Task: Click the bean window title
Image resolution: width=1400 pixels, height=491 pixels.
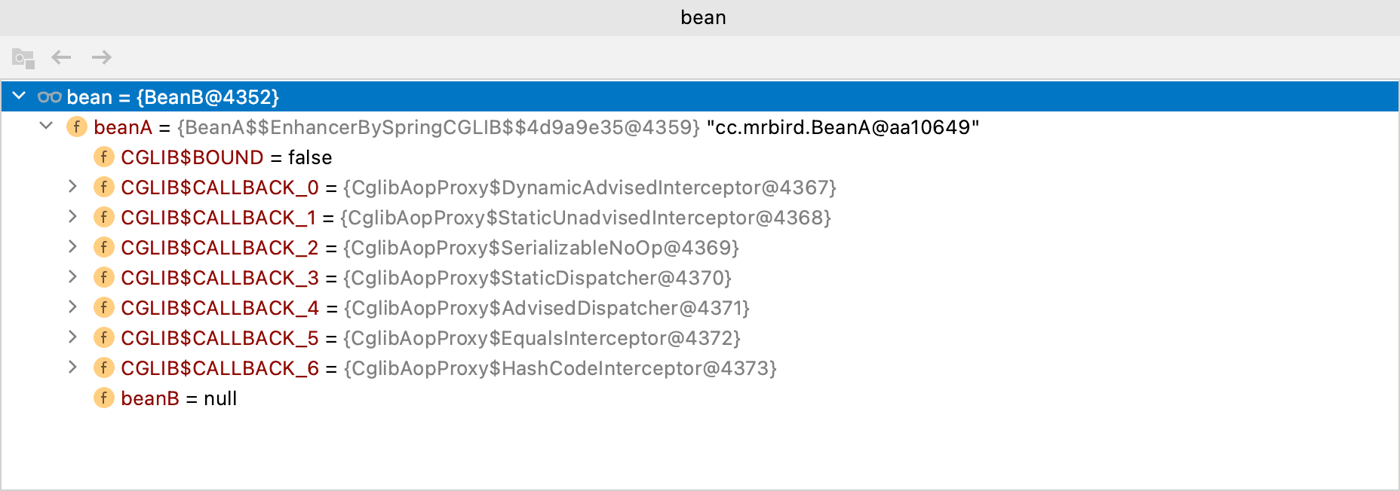Action: pyautogui.click(x=703, y=17)
